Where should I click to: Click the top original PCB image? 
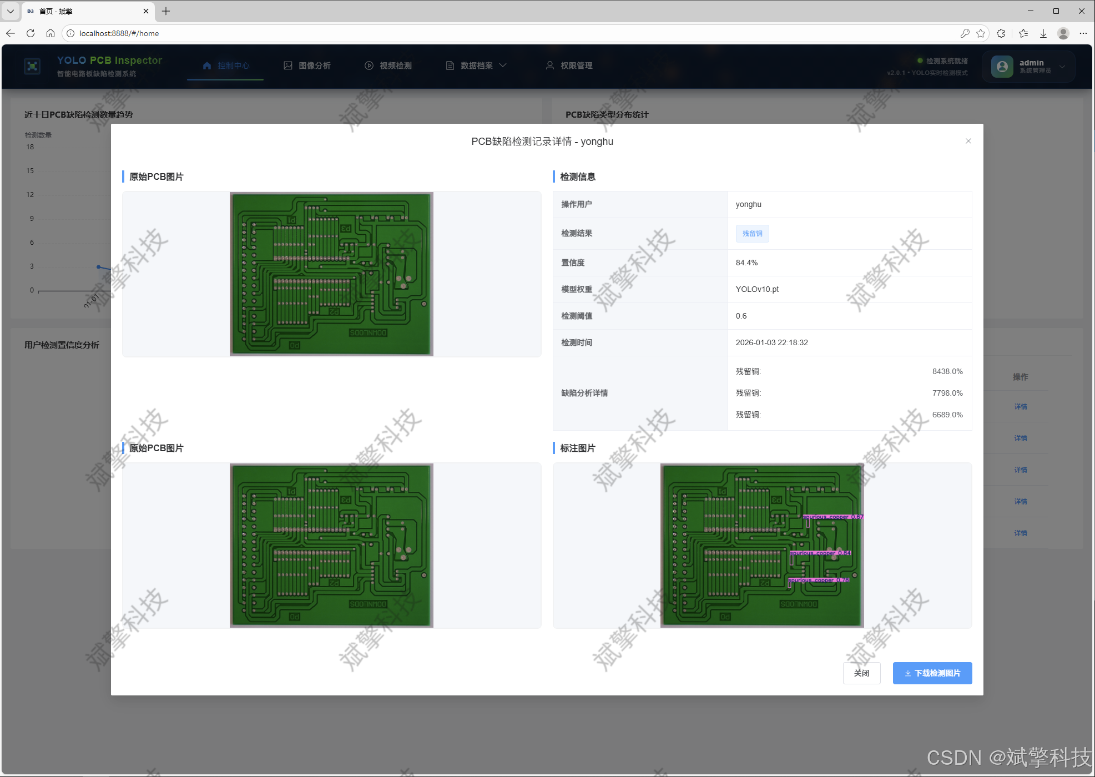331,274
